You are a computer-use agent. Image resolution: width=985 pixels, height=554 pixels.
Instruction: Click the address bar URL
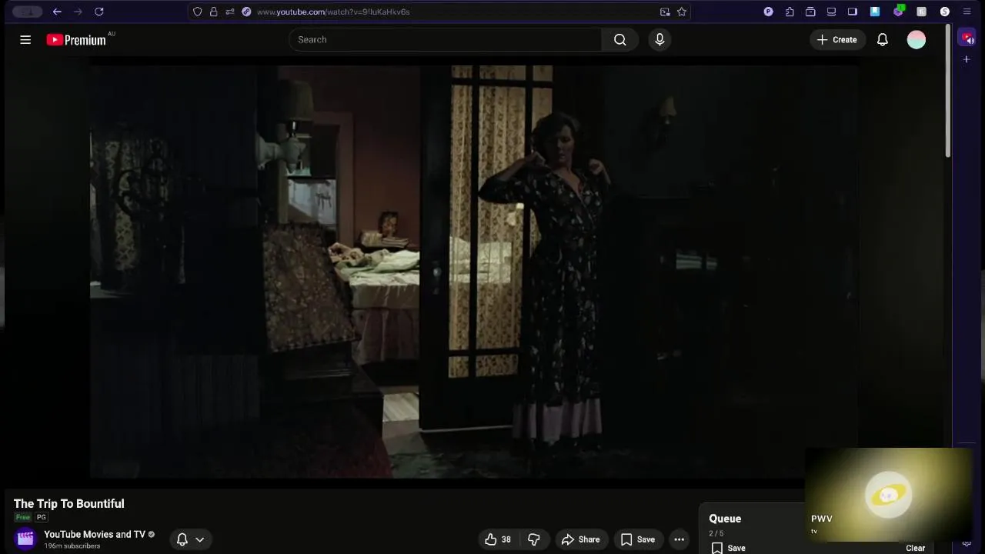click(x=333, y=12)
